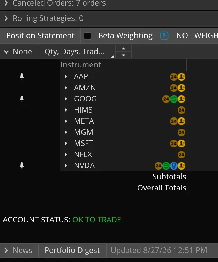
Task: Click the blue lightning bolt beta weighting icon
Action: pyautogui.click(x=164, y=35)
